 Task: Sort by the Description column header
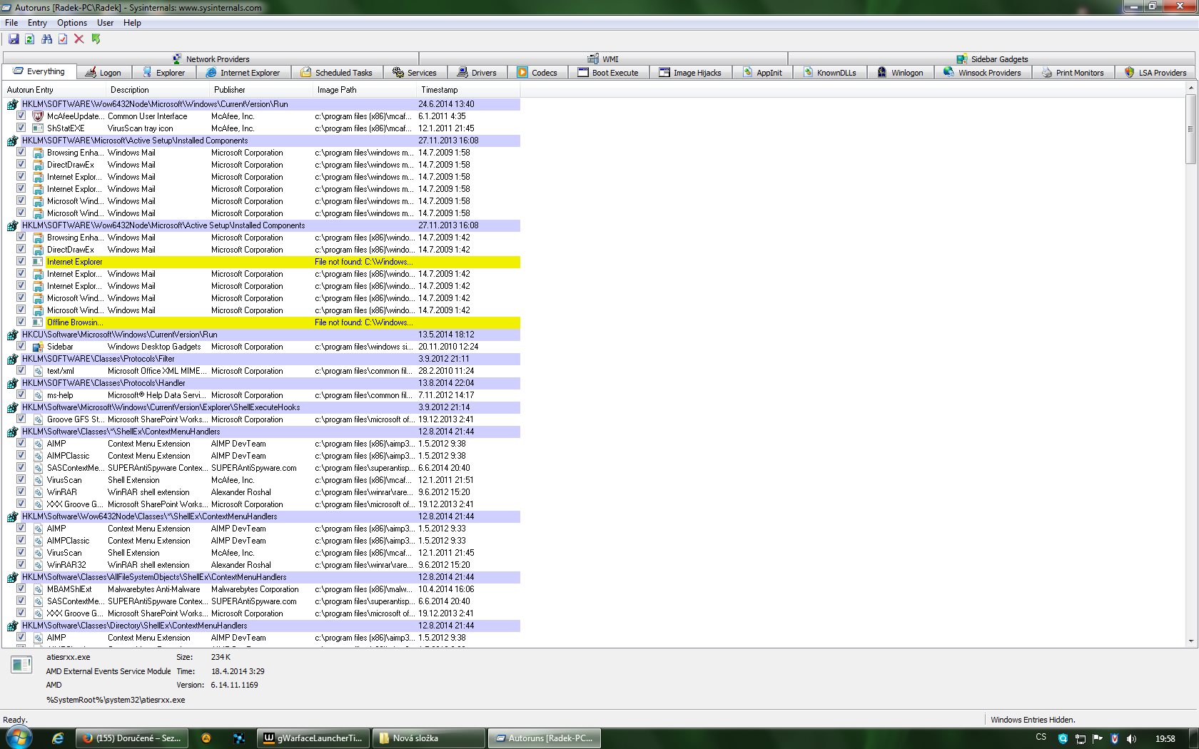[158, 90]
